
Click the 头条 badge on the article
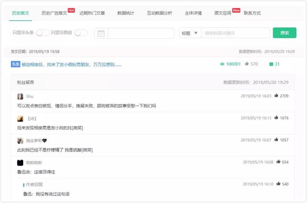[16, 64]
